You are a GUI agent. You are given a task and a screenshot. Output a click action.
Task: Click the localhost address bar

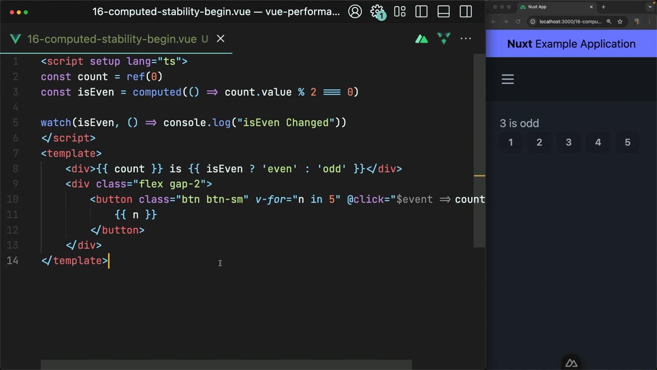coord(571,22)
